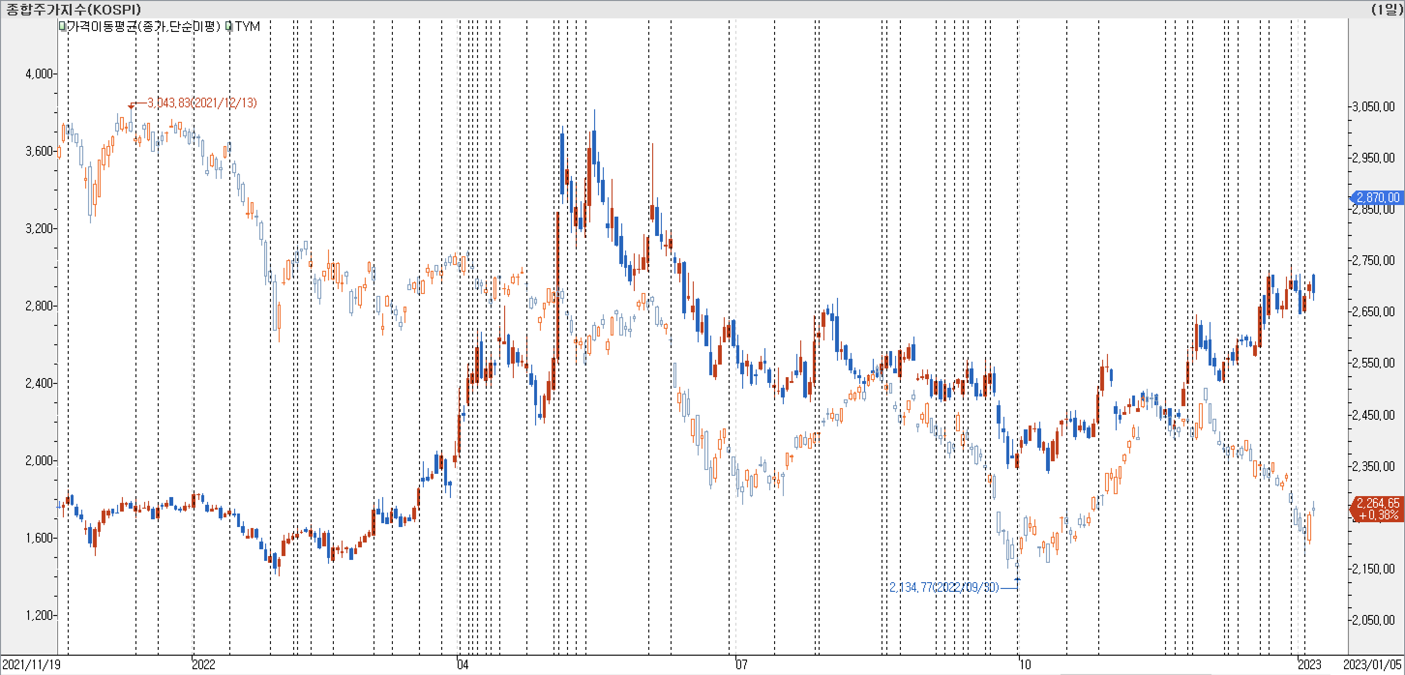The image size is (1405, 675).
Task: Click the red 2,264.65 current price tag
Action: pyautogui.click(x=1377, y=509)
